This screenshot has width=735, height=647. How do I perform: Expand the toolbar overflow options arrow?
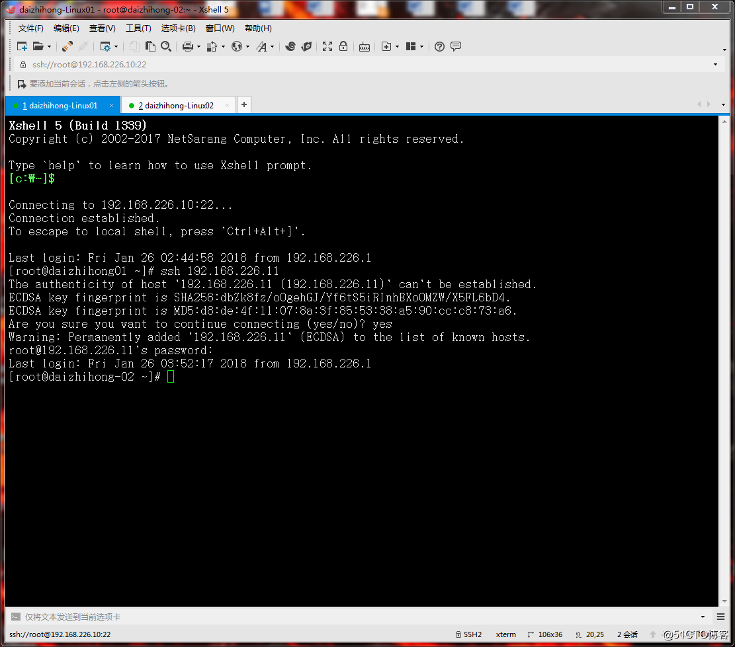pos(724,50)
